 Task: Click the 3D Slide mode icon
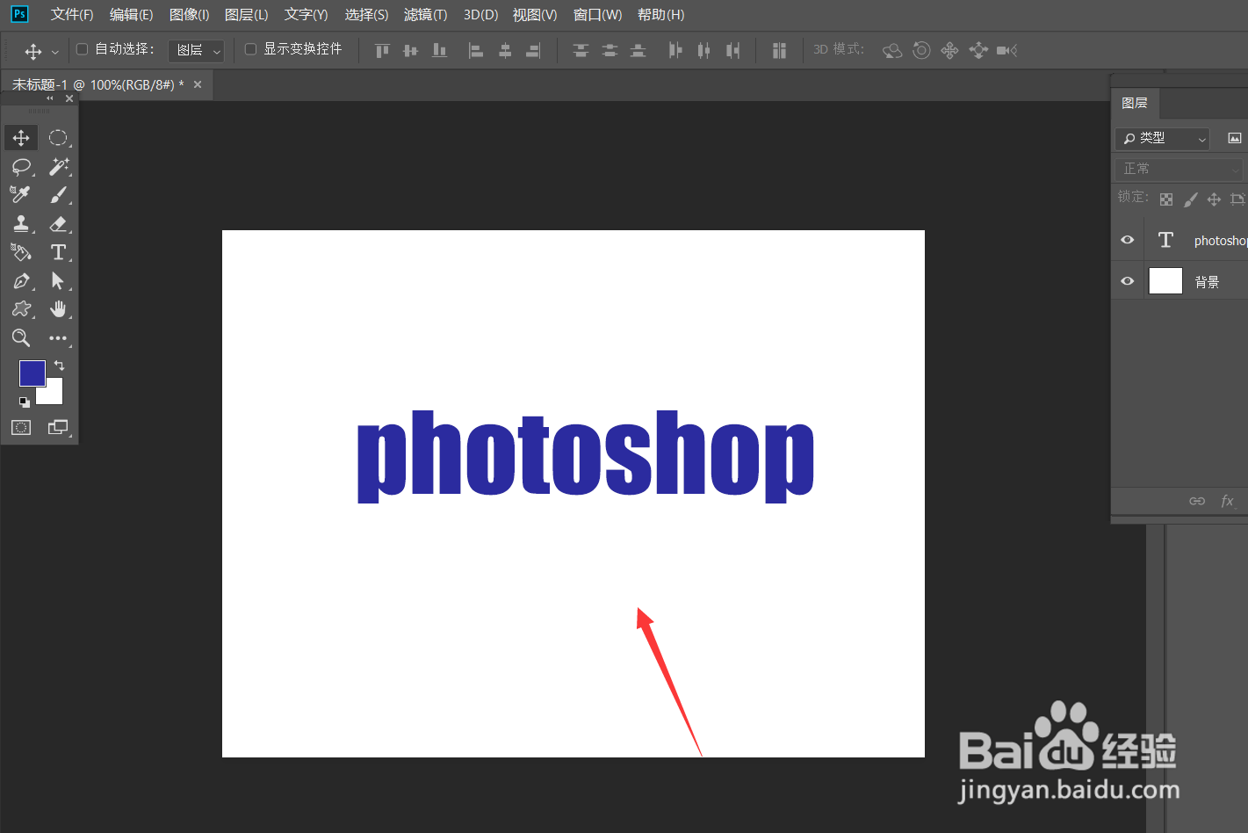click(978, 50)
